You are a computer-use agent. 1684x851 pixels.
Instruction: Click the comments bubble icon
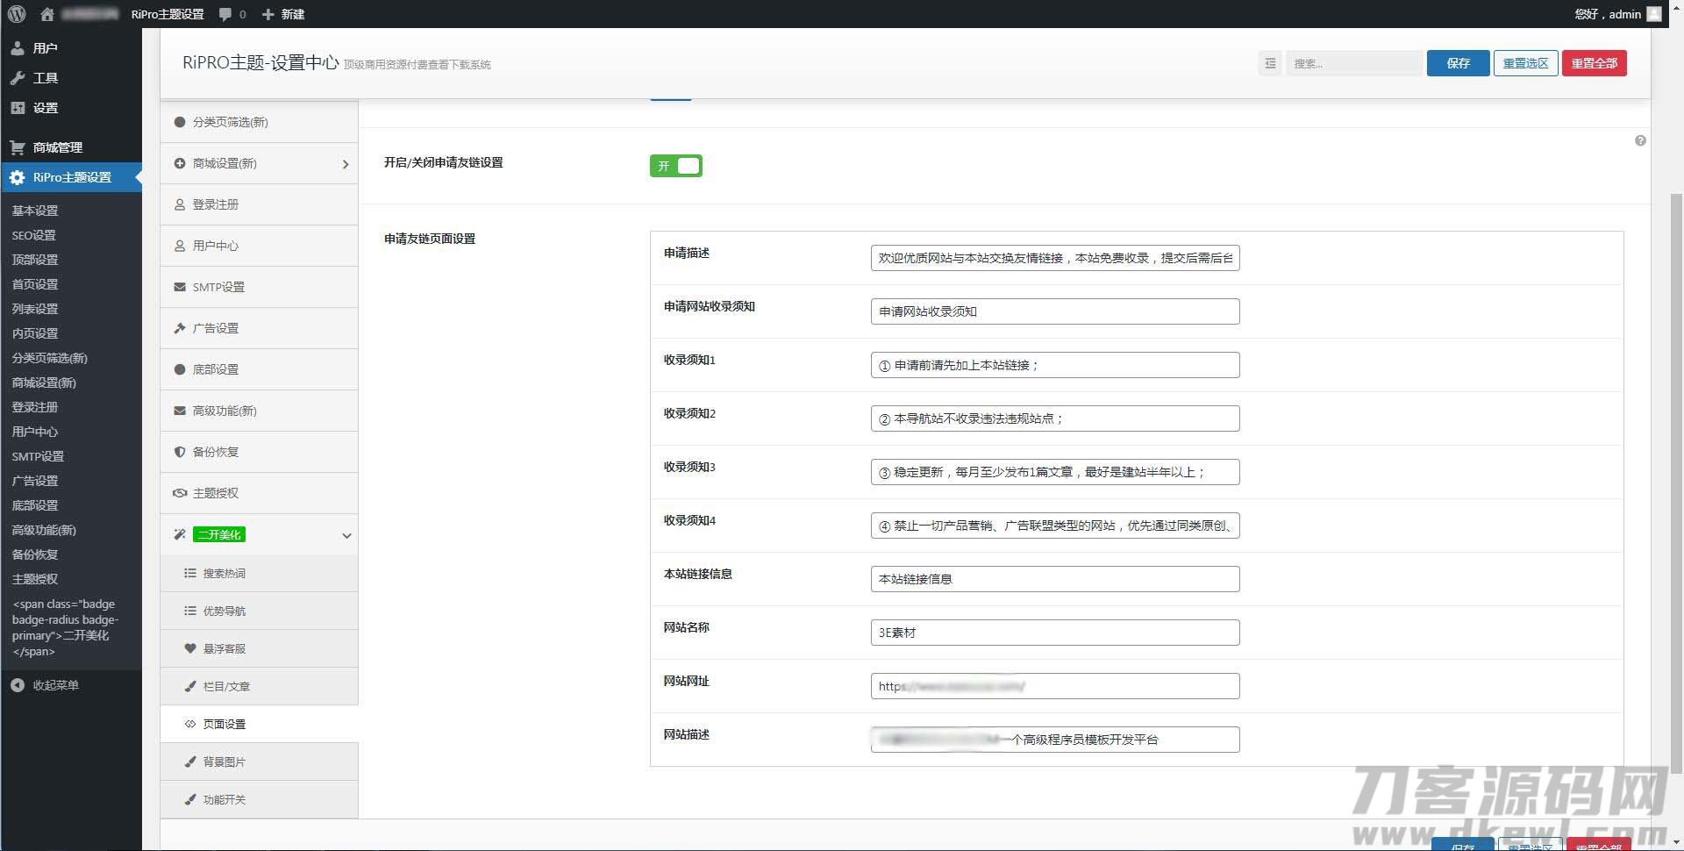[226, 14]
